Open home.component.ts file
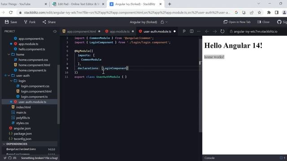The width and height of the screenshot is (287, 161). pyautogui.click(x=32, y=70)
